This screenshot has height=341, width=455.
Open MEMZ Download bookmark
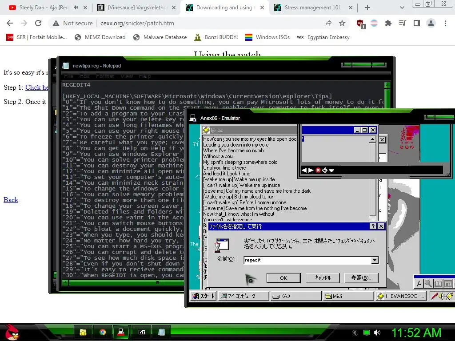pos(100,37)
